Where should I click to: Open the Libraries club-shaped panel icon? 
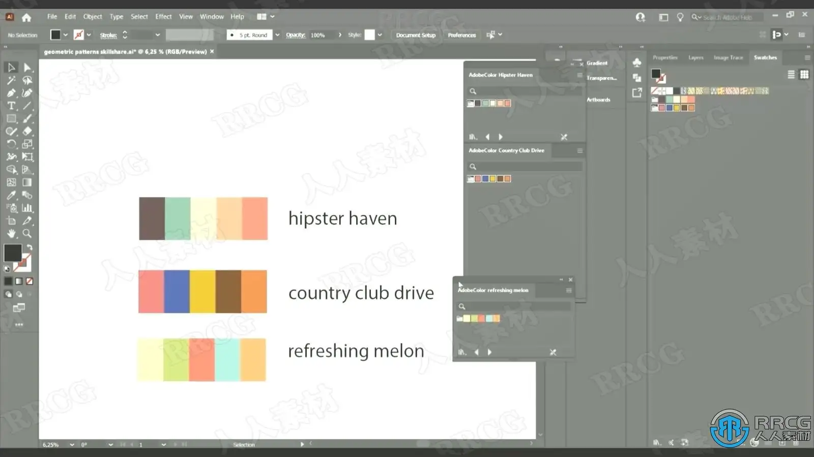click(637, 62)
